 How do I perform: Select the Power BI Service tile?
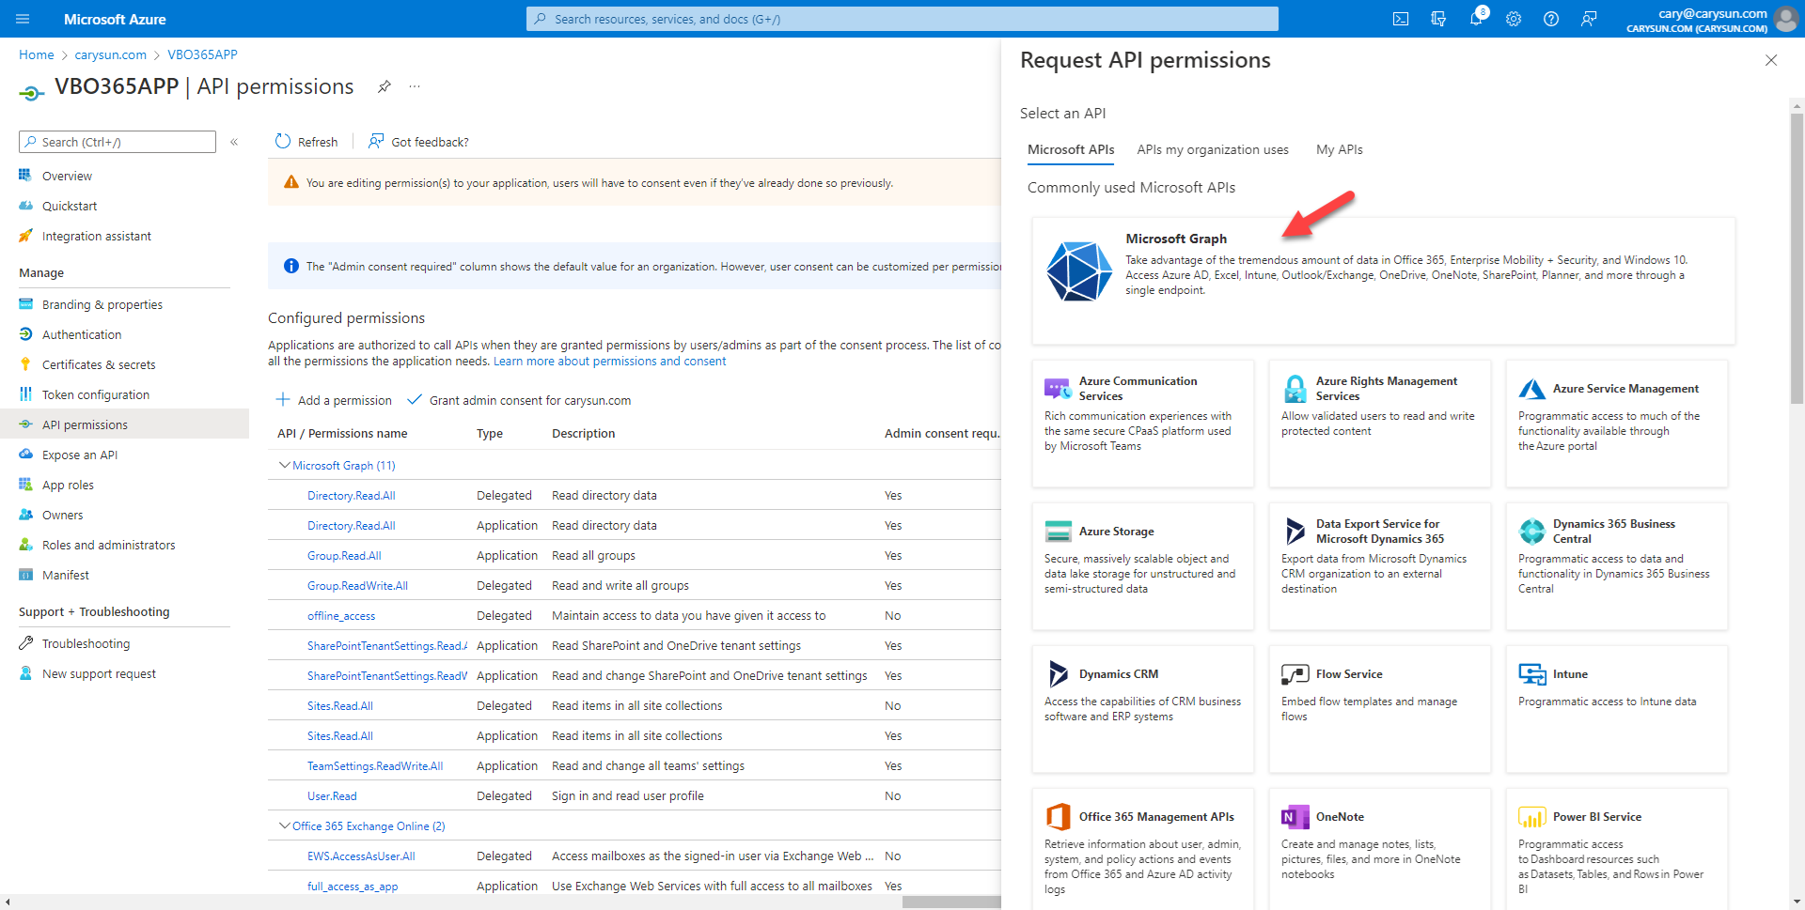(1616, 849)
